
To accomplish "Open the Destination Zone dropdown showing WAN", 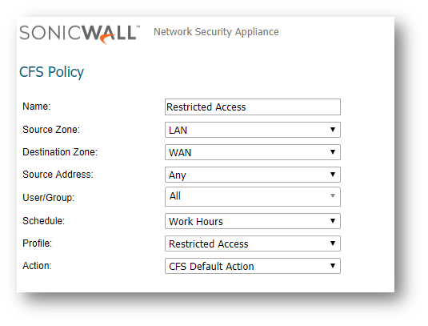I will click(x=253, y=152).
